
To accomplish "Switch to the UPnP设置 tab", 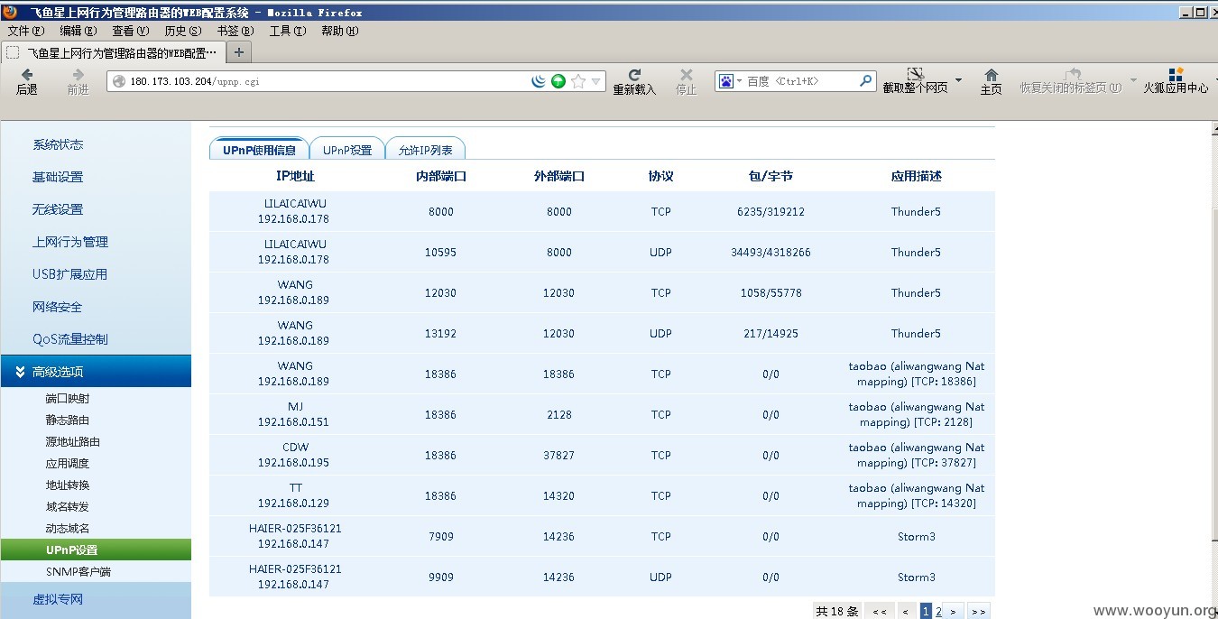I will [347, 150].
